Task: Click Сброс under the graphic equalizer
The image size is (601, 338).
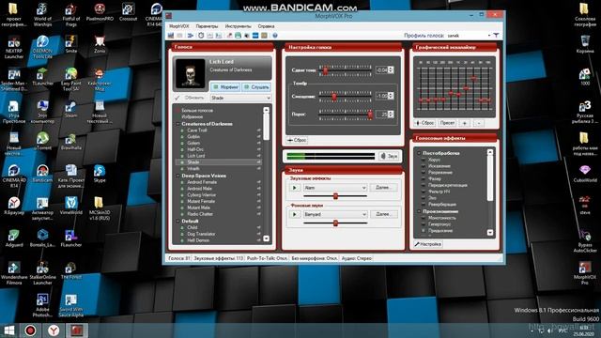Action: point(424,123)
